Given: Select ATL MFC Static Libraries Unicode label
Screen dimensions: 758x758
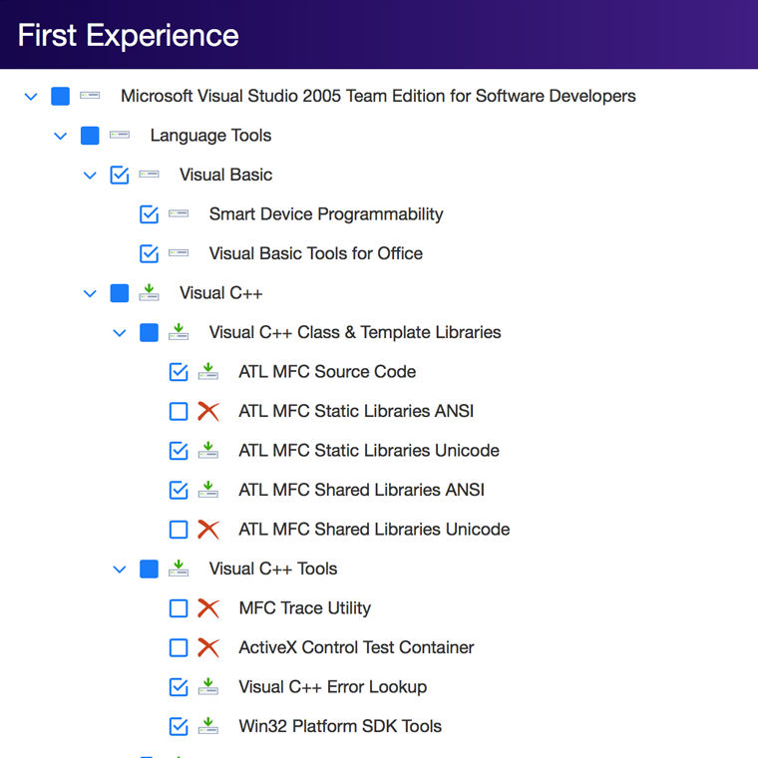Looking at the screenshot, I should pyautogui.click(x=369, y=450).
